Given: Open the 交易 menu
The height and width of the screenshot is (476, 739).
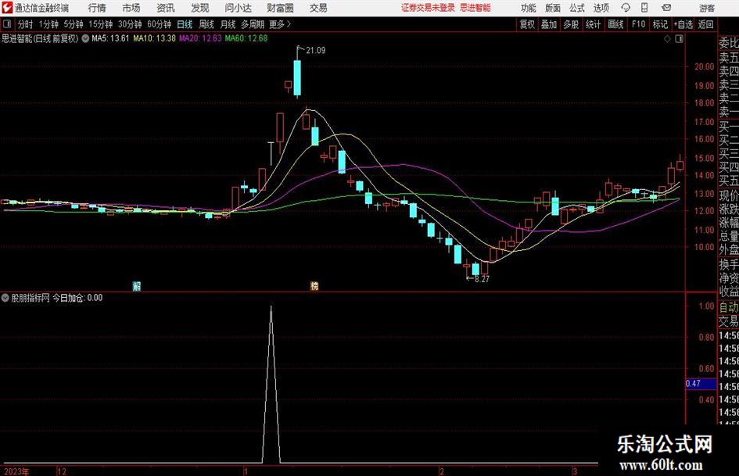Looking at the screenshot, I should 318,8.
